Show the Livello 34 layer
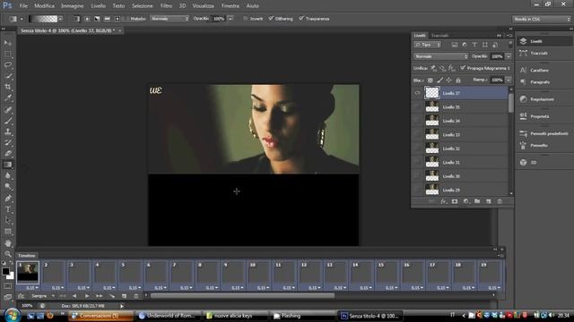 pyautogui.click(x=417, y=121)
